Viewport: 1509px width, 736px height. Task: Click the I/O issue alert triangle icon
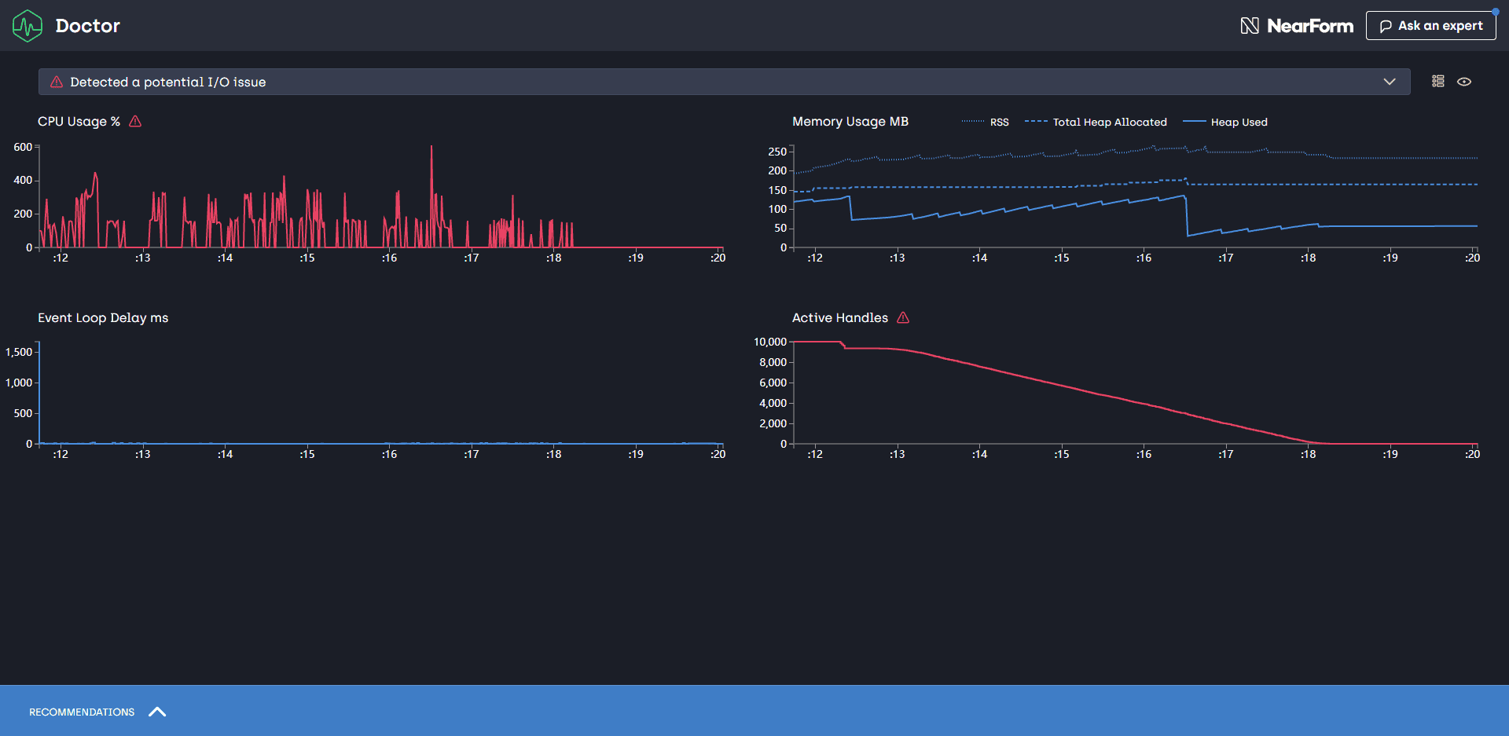[57, 82]
